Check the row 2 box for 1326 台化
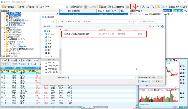The image size is (188, 109). (x=2, y=76)
